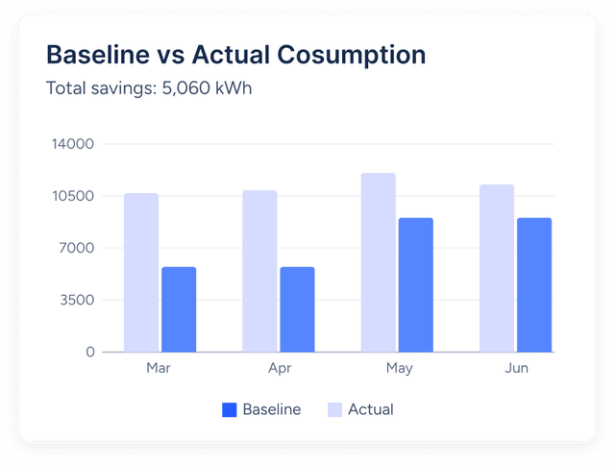Click the Total savings 5,060 kWh subtitle
This screenshot has height=465, width=615.
149,88
